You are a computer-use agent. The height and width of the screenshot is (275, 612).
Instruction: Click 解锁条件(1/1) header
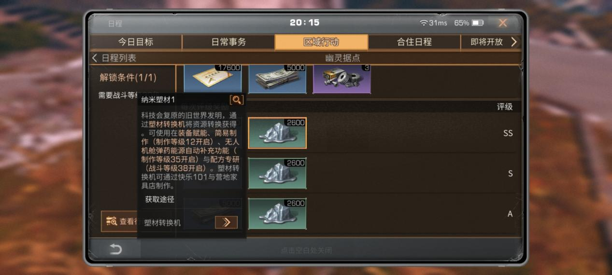[x=128, y=77]
